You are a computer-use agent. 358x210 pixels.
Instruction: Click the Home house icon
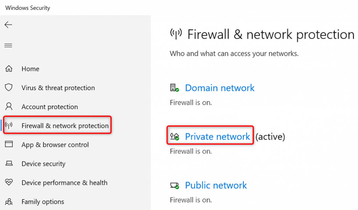click(x=9, y=69)
